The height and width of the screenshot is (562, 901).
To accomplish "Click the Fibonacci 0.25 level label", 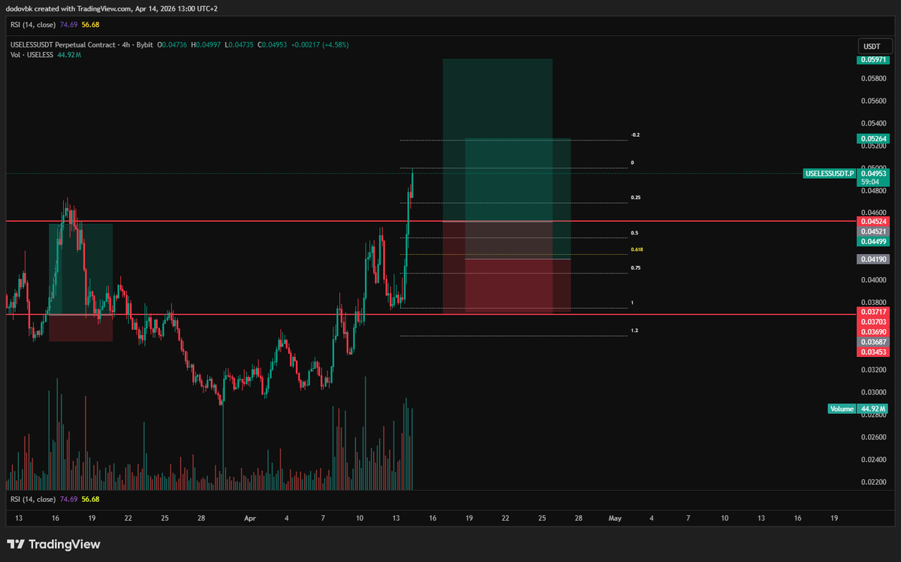I will pos(635,198).
